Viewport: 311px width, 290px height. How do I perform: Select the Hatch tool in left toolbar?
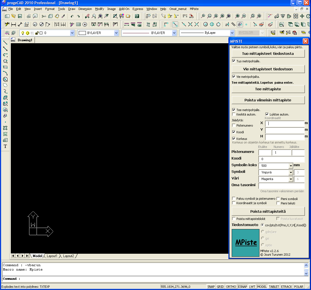pos(5,128)
